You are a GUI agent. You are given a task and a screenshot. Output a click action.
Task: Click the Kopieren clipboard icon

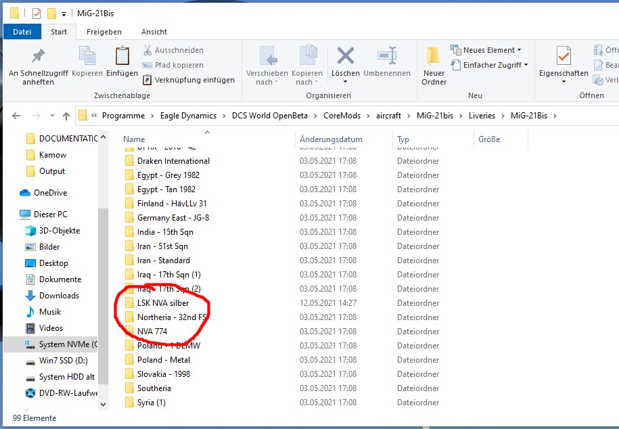[87, 55]
